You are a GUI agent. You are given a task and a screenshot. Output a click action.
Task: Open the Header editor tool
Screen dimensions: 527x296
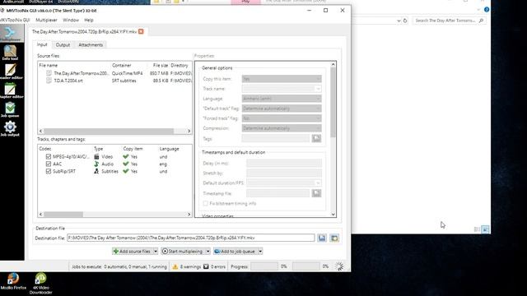(x=11, y=72)
